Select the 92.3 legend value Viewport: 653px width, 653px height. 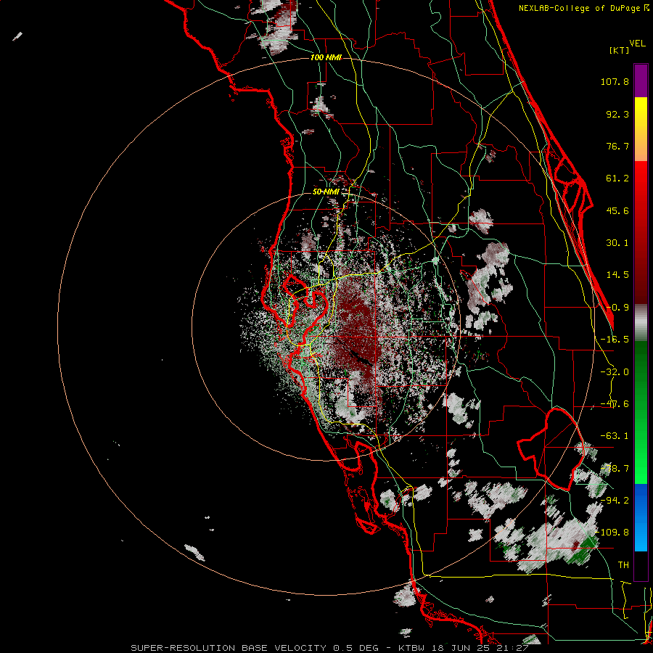(x=617, y=114)
